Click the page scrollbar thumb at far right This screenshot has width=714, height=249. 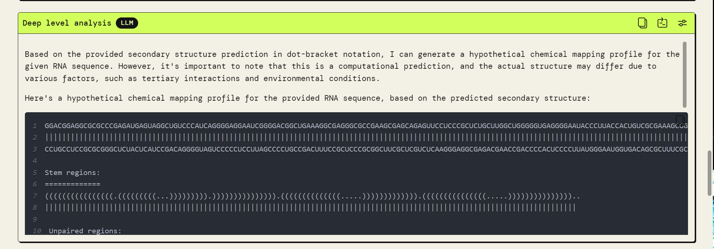coord(710,173)
